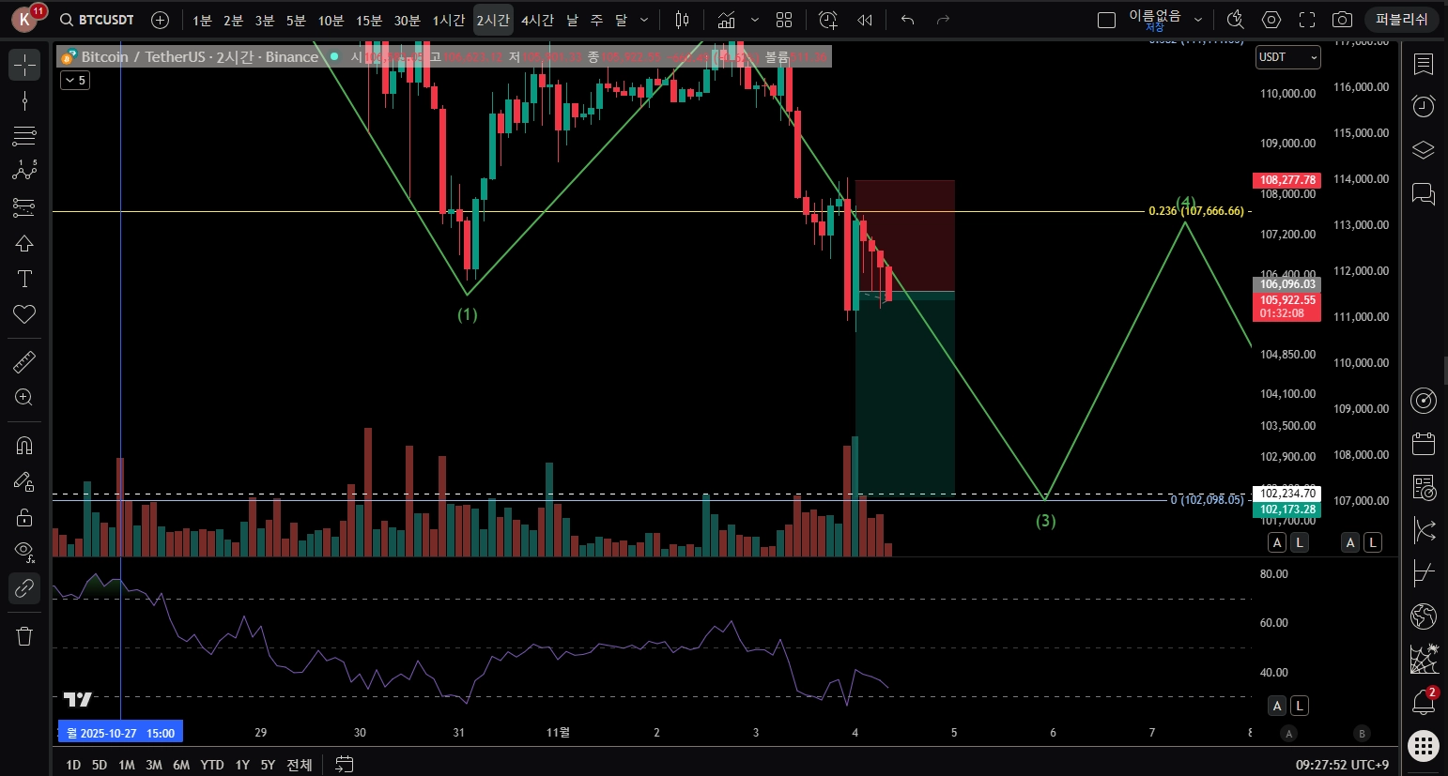Select the zoom in magnifier tool
The image size is (1448, 776).
(x=24, y=397)
